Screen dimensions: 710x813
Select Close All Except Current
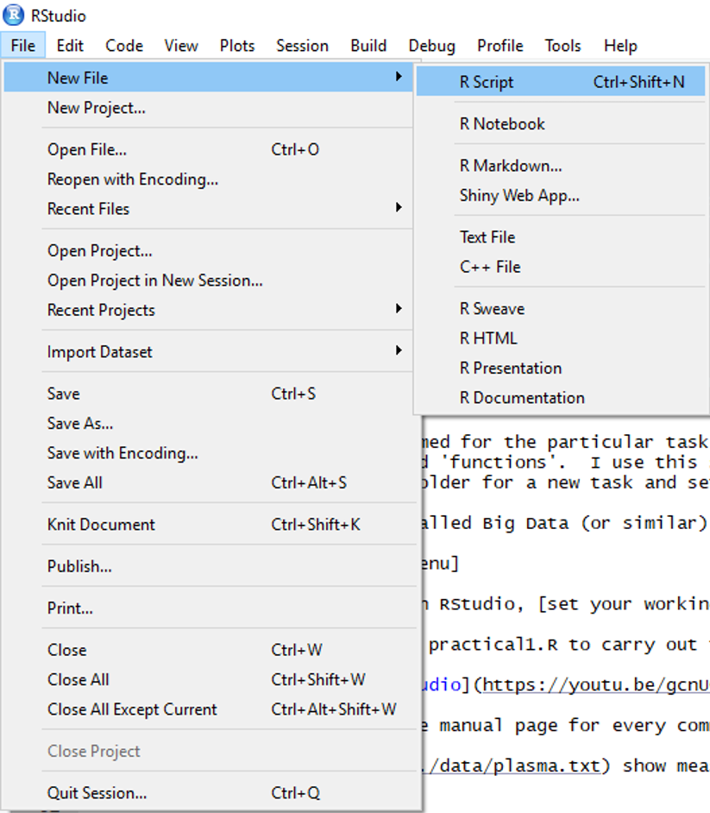coord(132,709)
